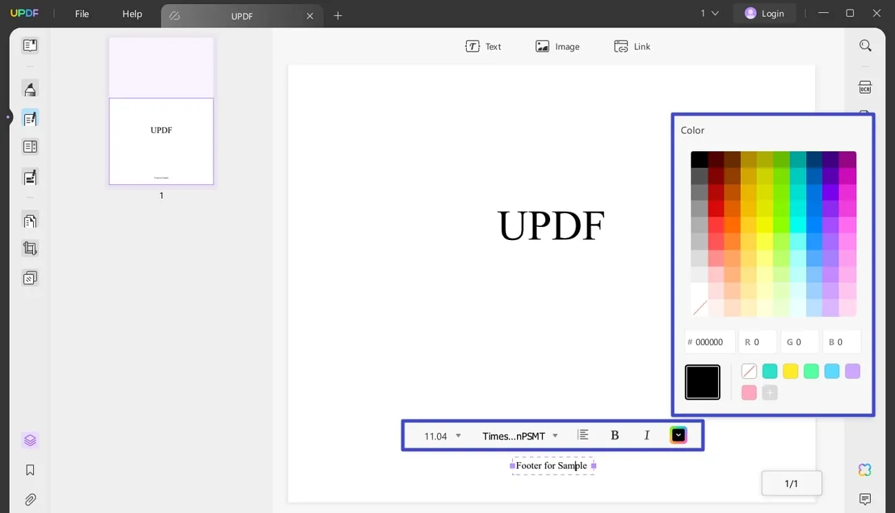895x513 pixels.
Task: Close the UPDF document tab
Action: pos(310,16)
